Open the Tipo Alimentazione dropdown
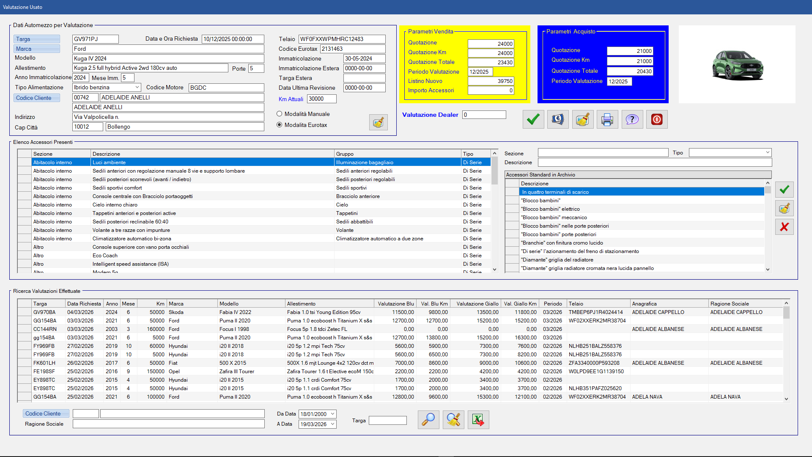 [137, 88]
